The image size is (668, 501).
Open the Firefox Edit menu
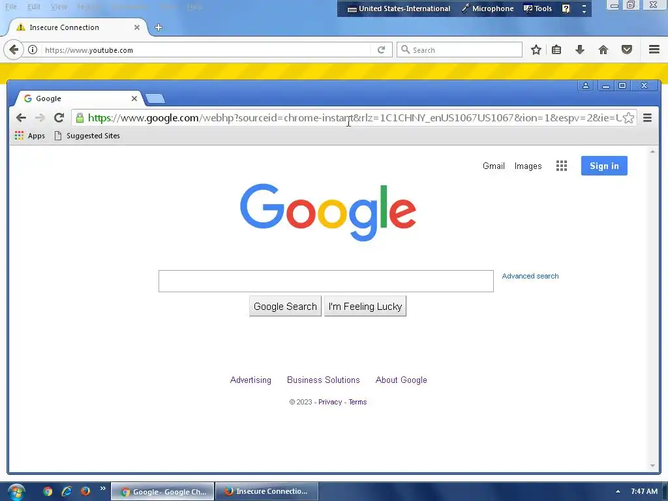34,7
